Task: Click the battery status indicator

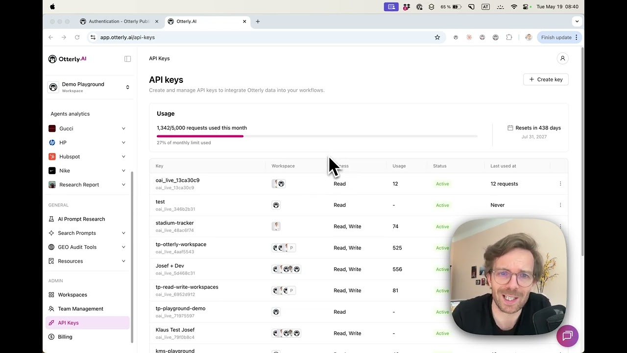Action: (451, 7)
